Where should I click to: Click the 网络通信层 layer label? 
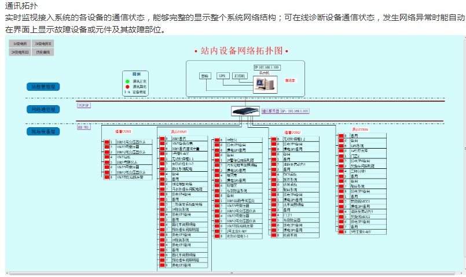click(x=43, y=109)
